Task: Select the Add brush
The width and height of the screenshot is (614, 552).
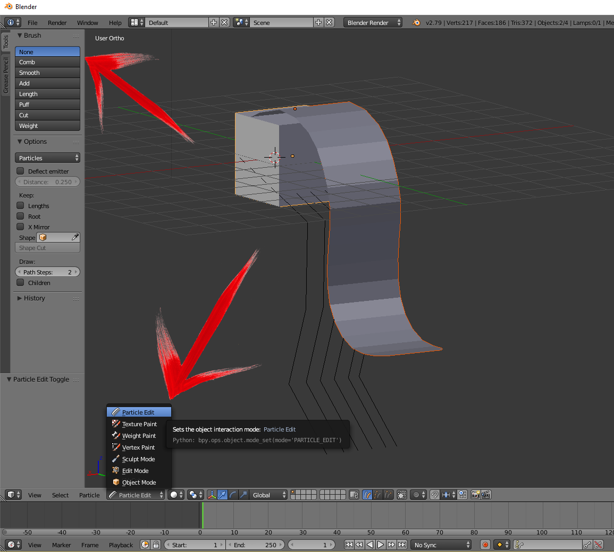Action: [47, 83]
